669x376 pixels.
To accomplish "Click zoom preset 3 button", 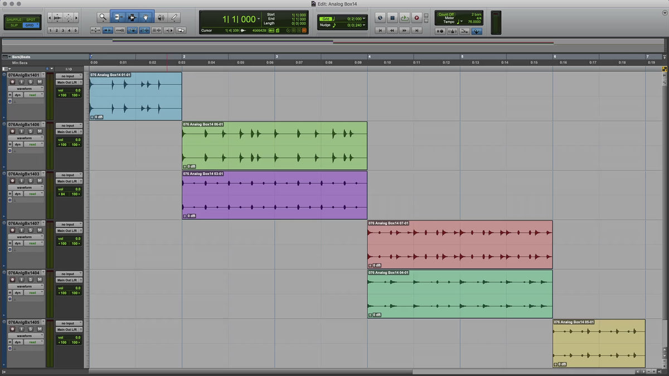I will pos(63,31).
